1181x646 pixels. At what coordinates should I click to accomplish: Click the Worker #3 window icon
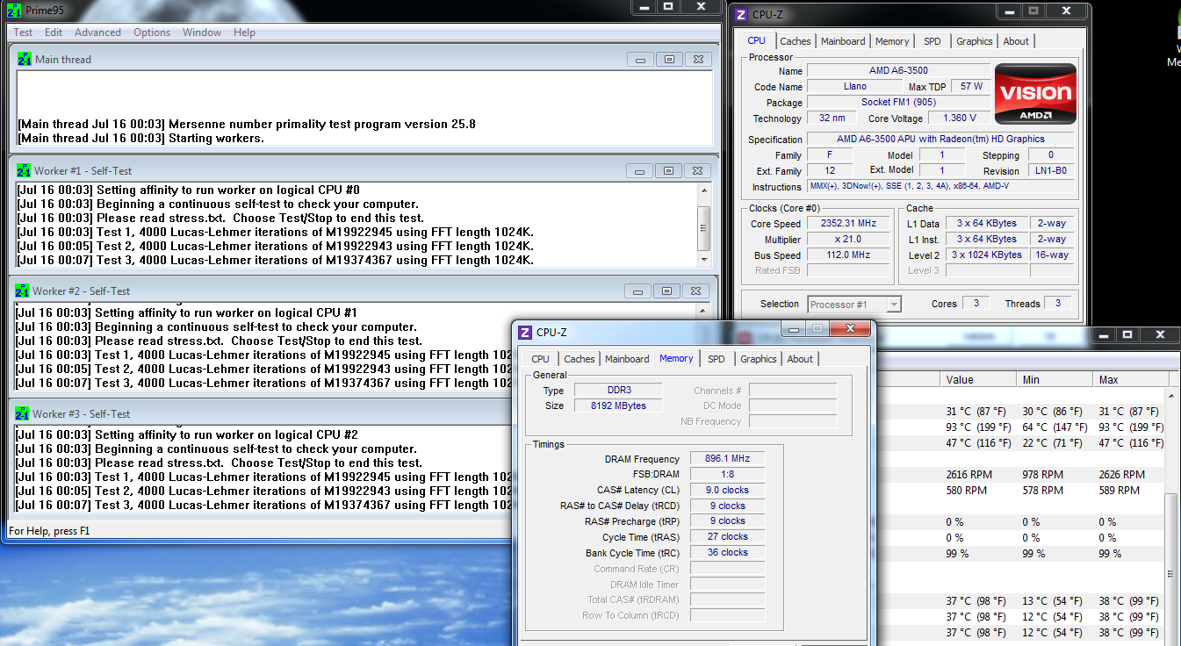click(22, 413)
